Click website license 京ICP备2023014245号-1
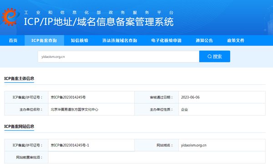273x168 pixels. (70, 145)
